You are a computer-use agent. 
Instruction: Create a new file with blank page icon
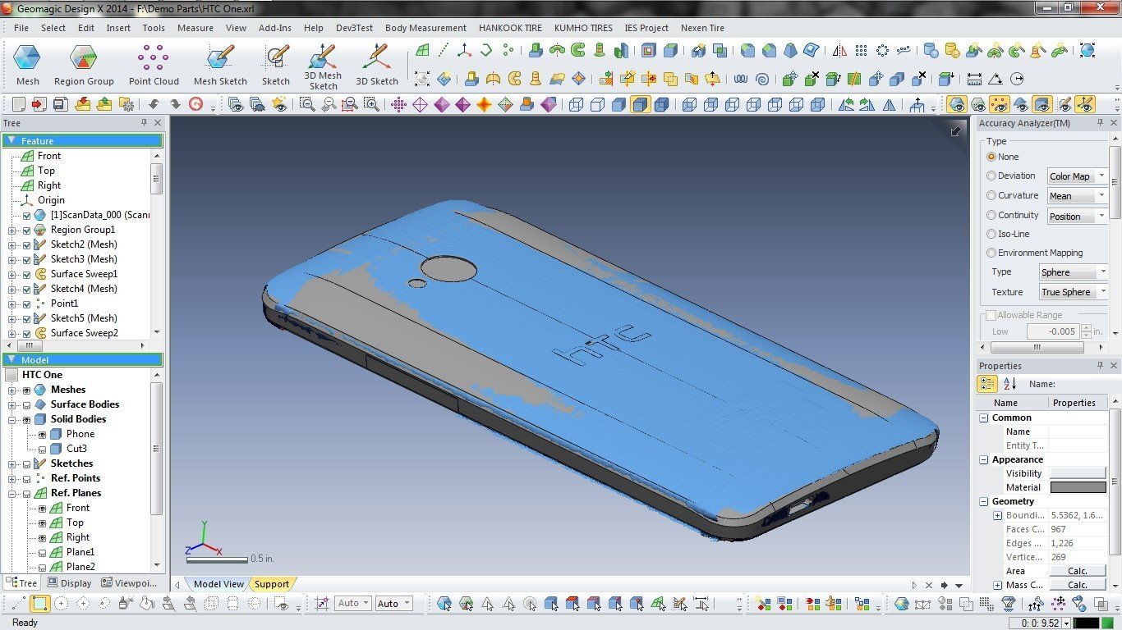pyautogui.click(x=18, y=104)
